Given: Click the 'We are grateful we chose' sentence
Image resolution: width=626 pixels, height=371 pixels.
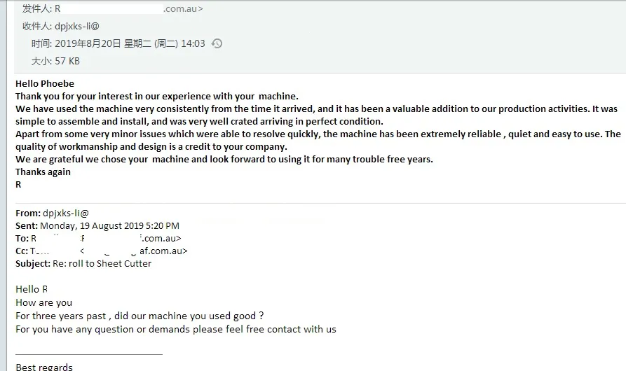Looking at the screenshot, I should point(224,159).
